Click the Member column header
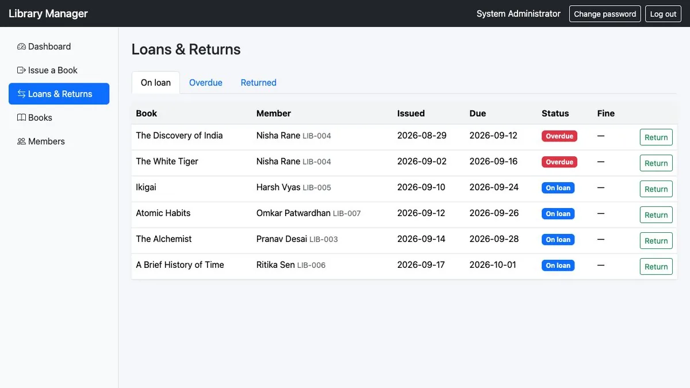Viewport: 690px width, 388px height. [x=274, y=113]
